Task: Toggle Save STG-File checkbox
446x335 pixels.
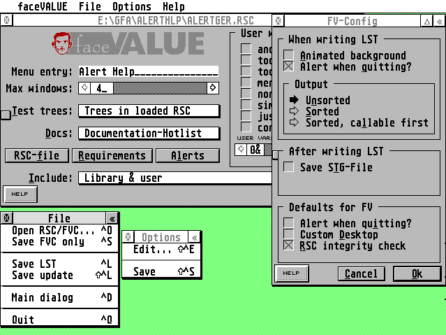Action: click(289, 167)
